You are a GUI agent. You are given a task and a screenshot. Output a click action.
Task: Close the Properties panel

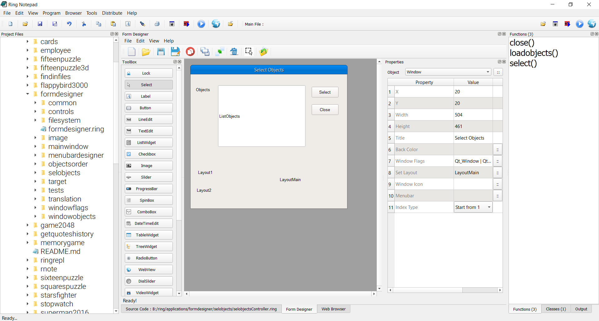pos(504,62)
